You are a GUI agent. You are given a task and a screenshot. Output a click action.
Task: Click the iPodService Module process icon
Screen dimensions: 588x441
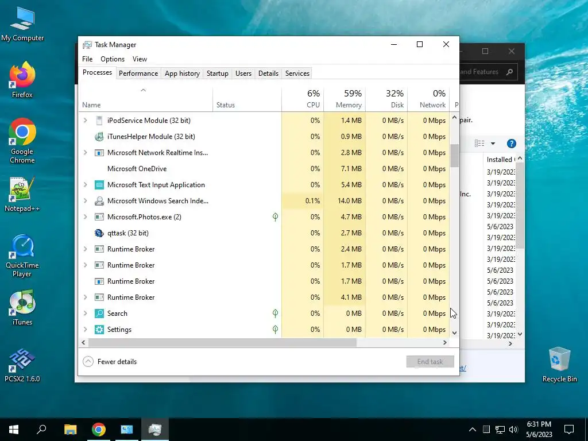pyautogui.click(x=99, y=121)
